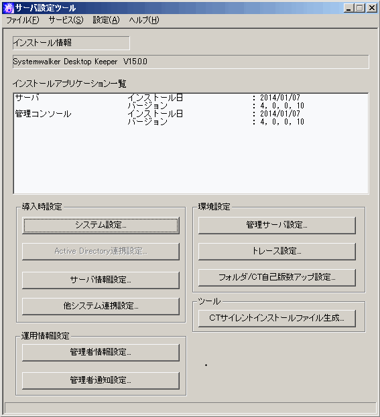Click the インストール情報 field
This screenshot has width=380, height=417.
[71, 43]
